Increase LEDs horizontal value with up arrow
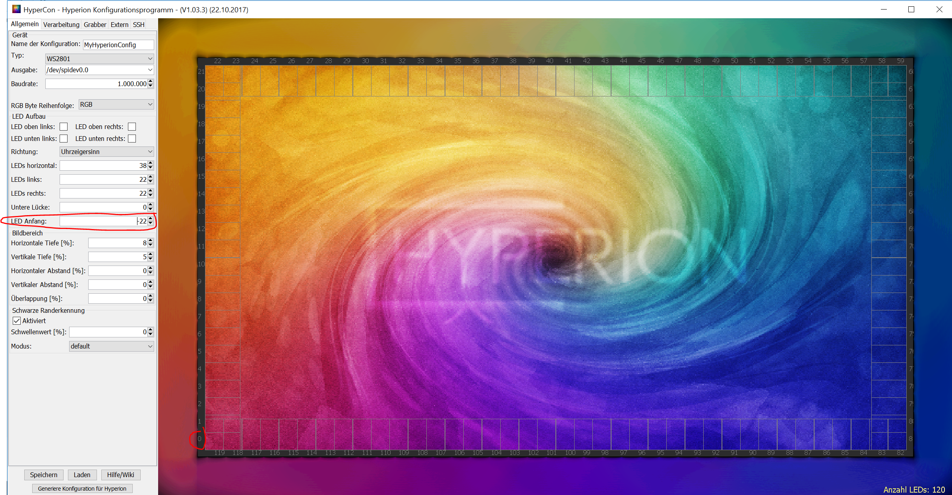 150,163
